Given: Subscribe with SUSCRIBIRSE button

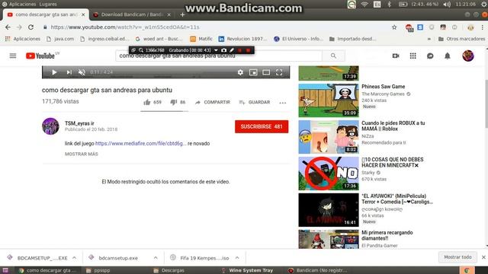Looking at the screenshot, I should coord(262,127).
